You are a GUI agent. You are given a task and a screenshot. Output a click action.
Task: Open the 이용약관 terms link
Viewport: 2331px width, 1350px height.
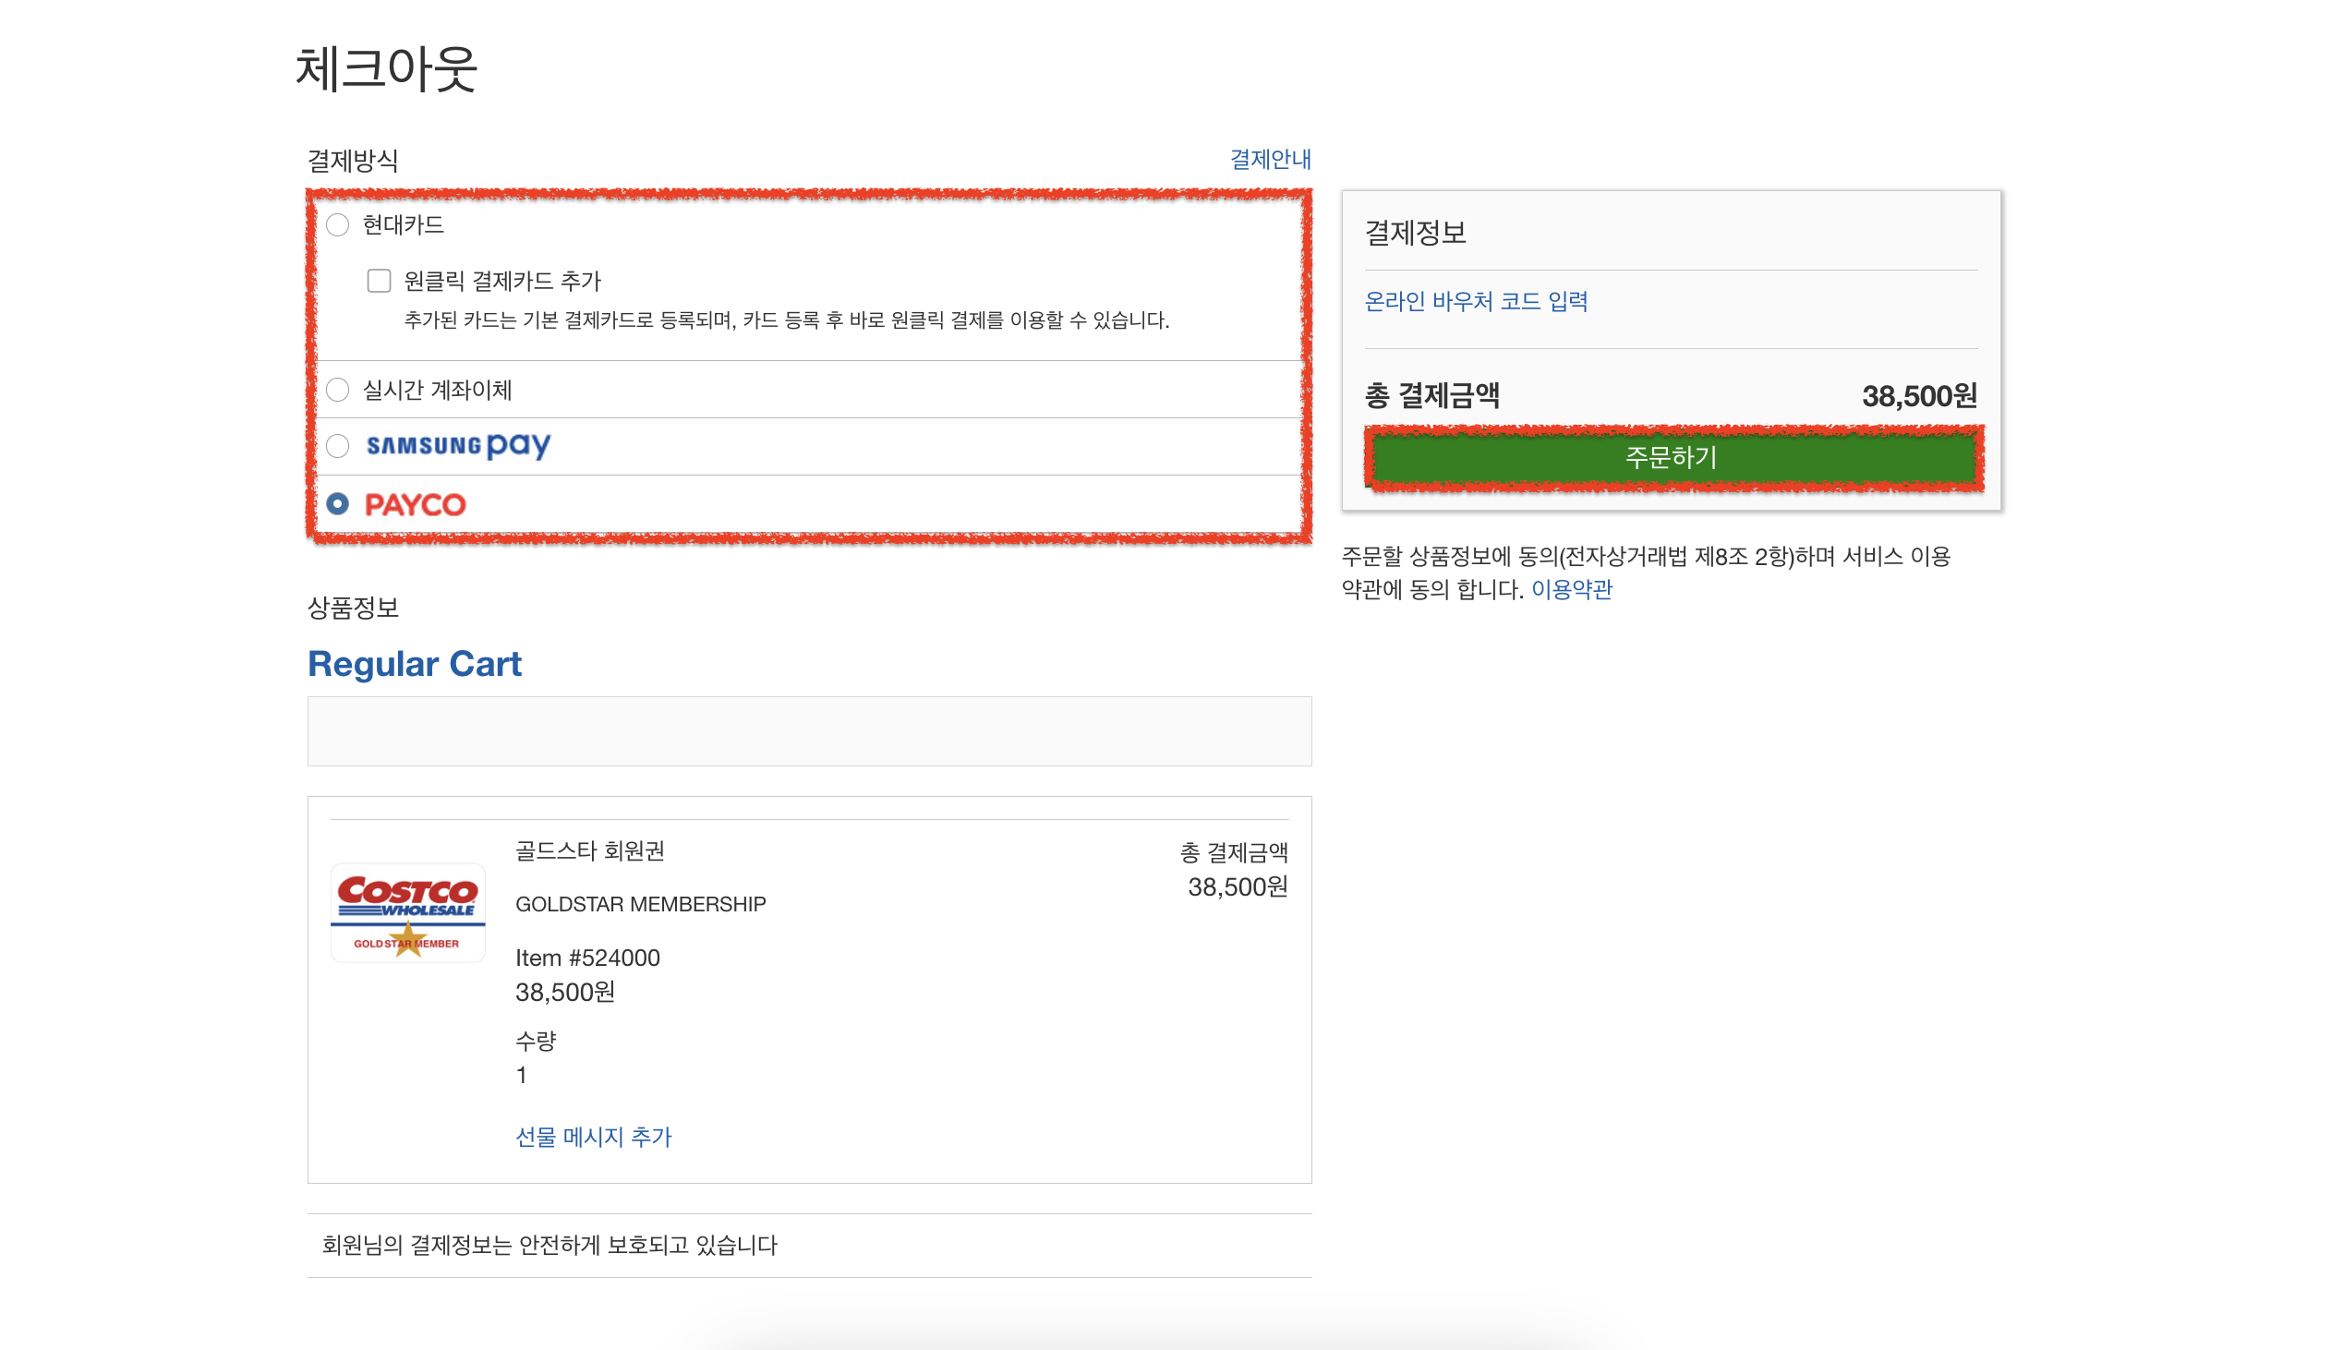[1572, 589]
